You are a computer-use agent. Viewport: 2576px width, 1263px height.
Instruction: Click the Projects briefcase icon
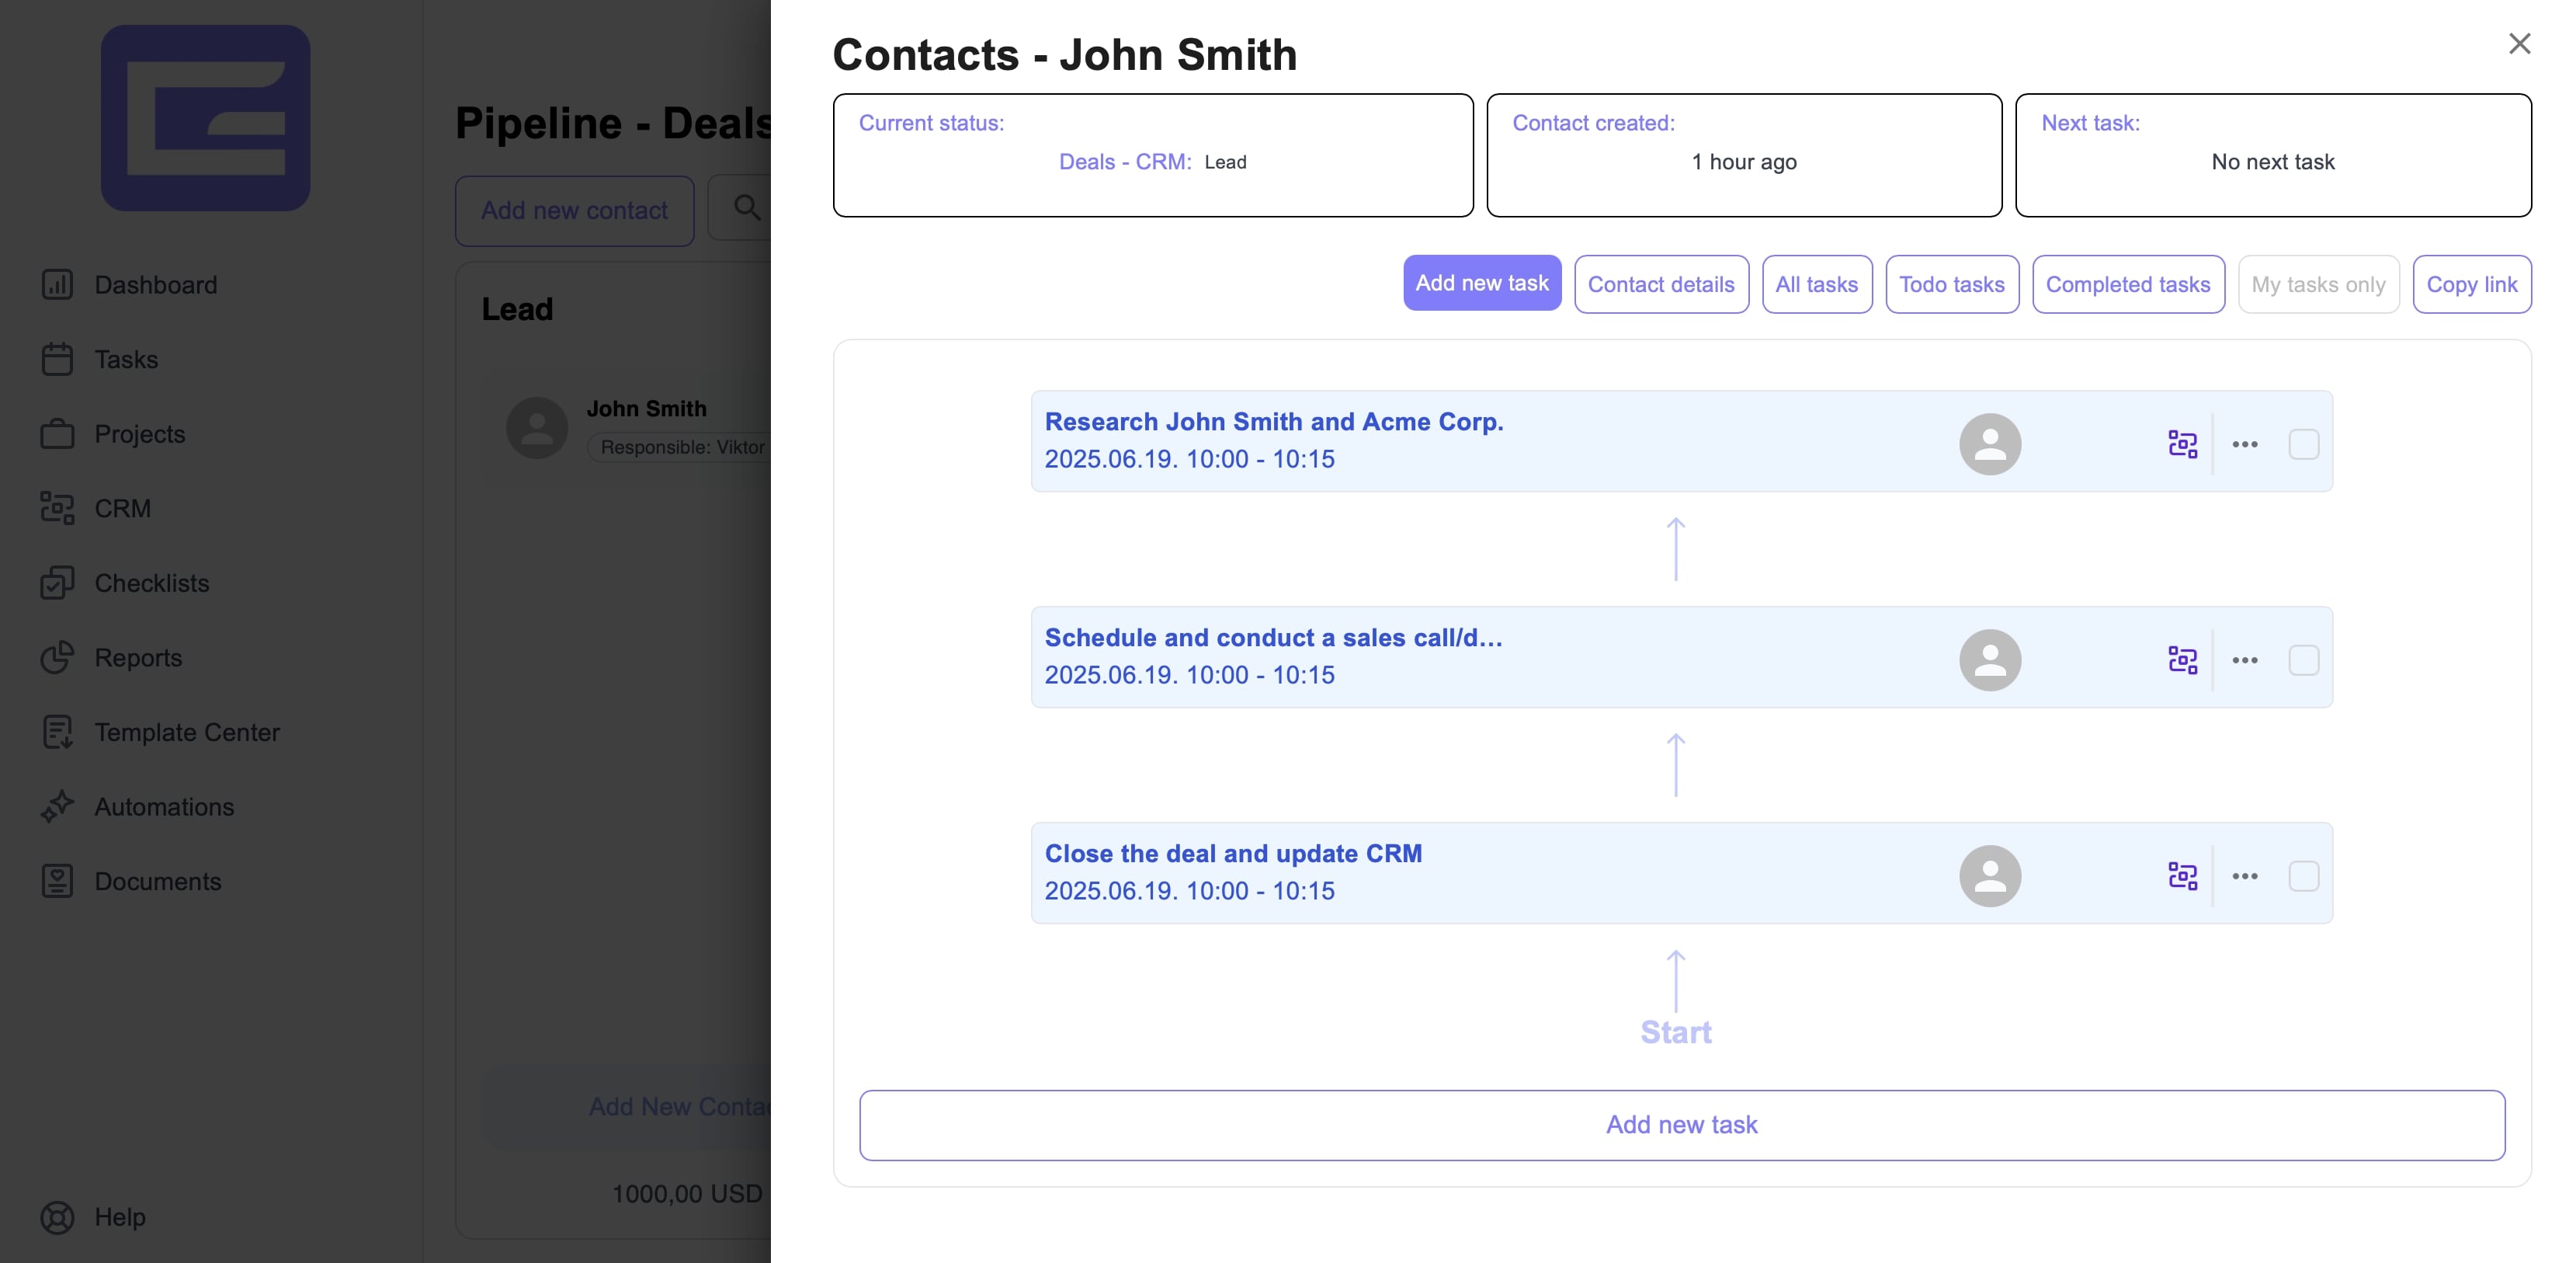coord(57,433)
